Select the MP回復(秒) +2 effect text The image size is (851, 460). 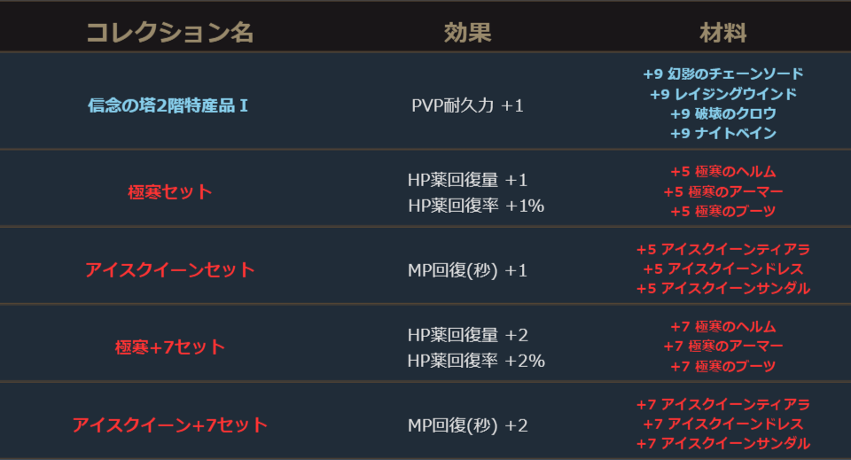point(467,425)
